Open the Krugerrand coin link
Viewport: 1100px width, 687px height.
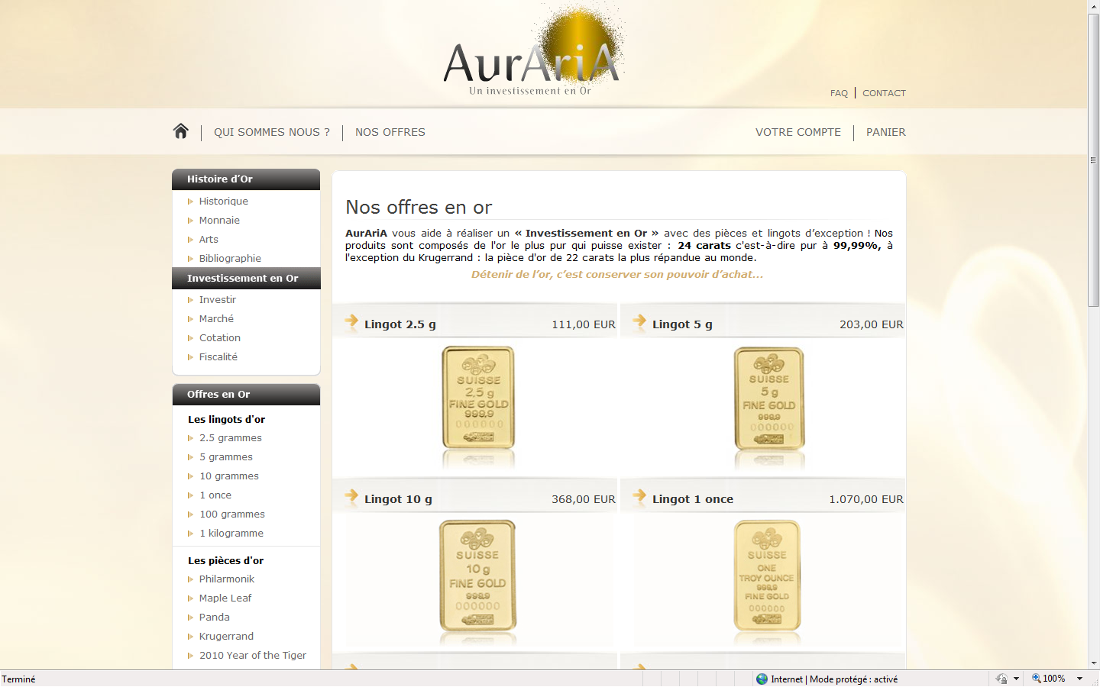click(226, 637)
